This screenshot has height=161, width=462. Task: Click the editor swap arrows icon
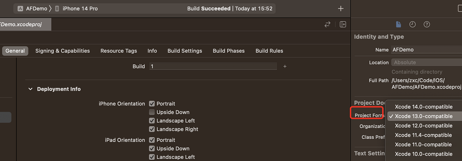327,25
